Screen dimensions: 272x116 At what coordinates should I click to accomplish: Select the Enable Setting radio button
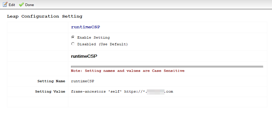coord(73,37)
